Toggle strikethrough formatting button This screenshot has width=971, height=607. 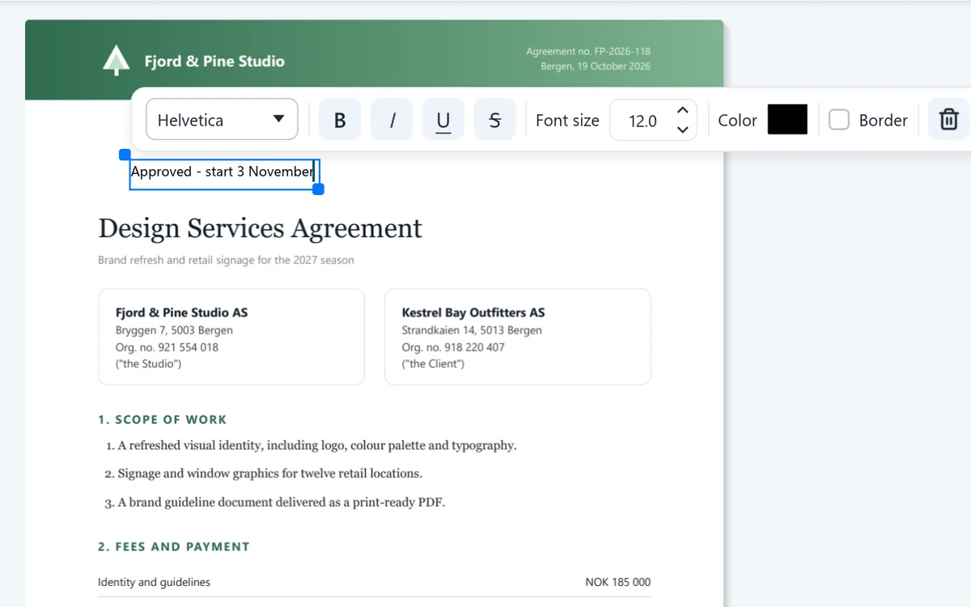(495, 120)
